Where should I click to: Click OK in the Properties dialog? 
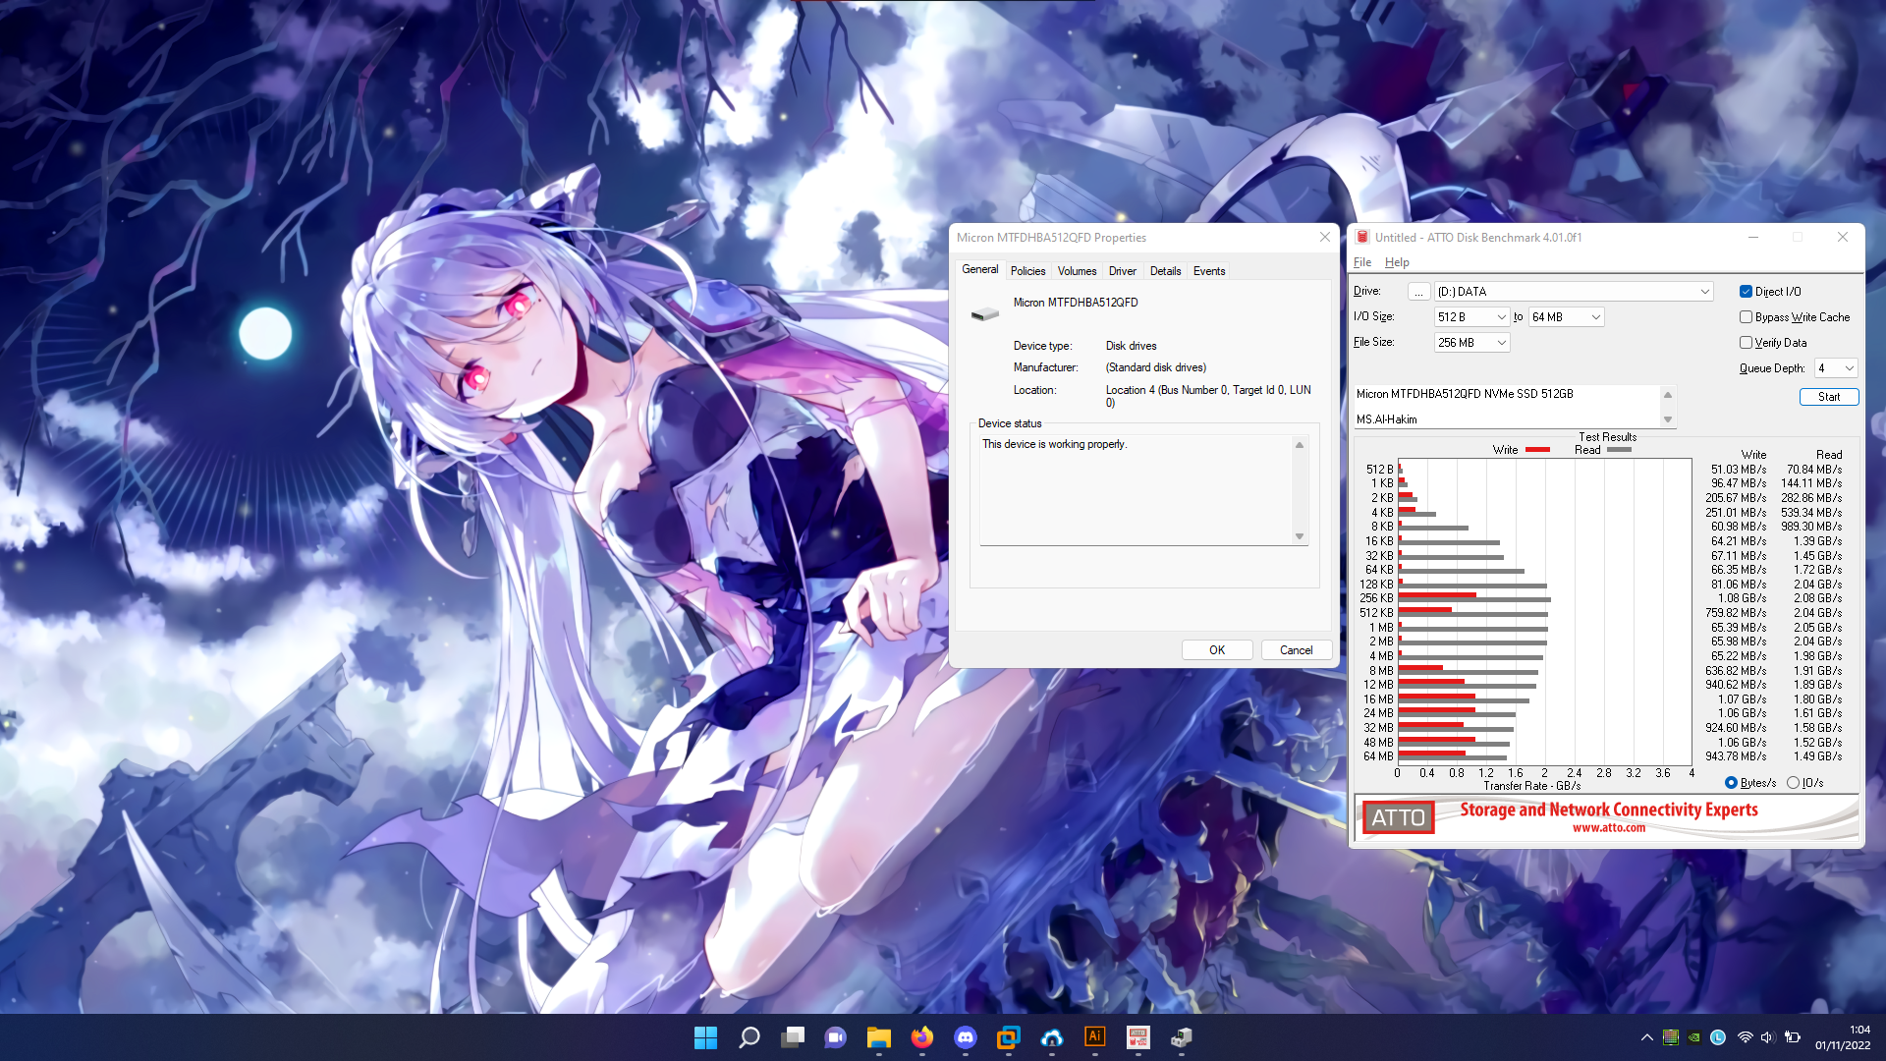coord(1217,650)
